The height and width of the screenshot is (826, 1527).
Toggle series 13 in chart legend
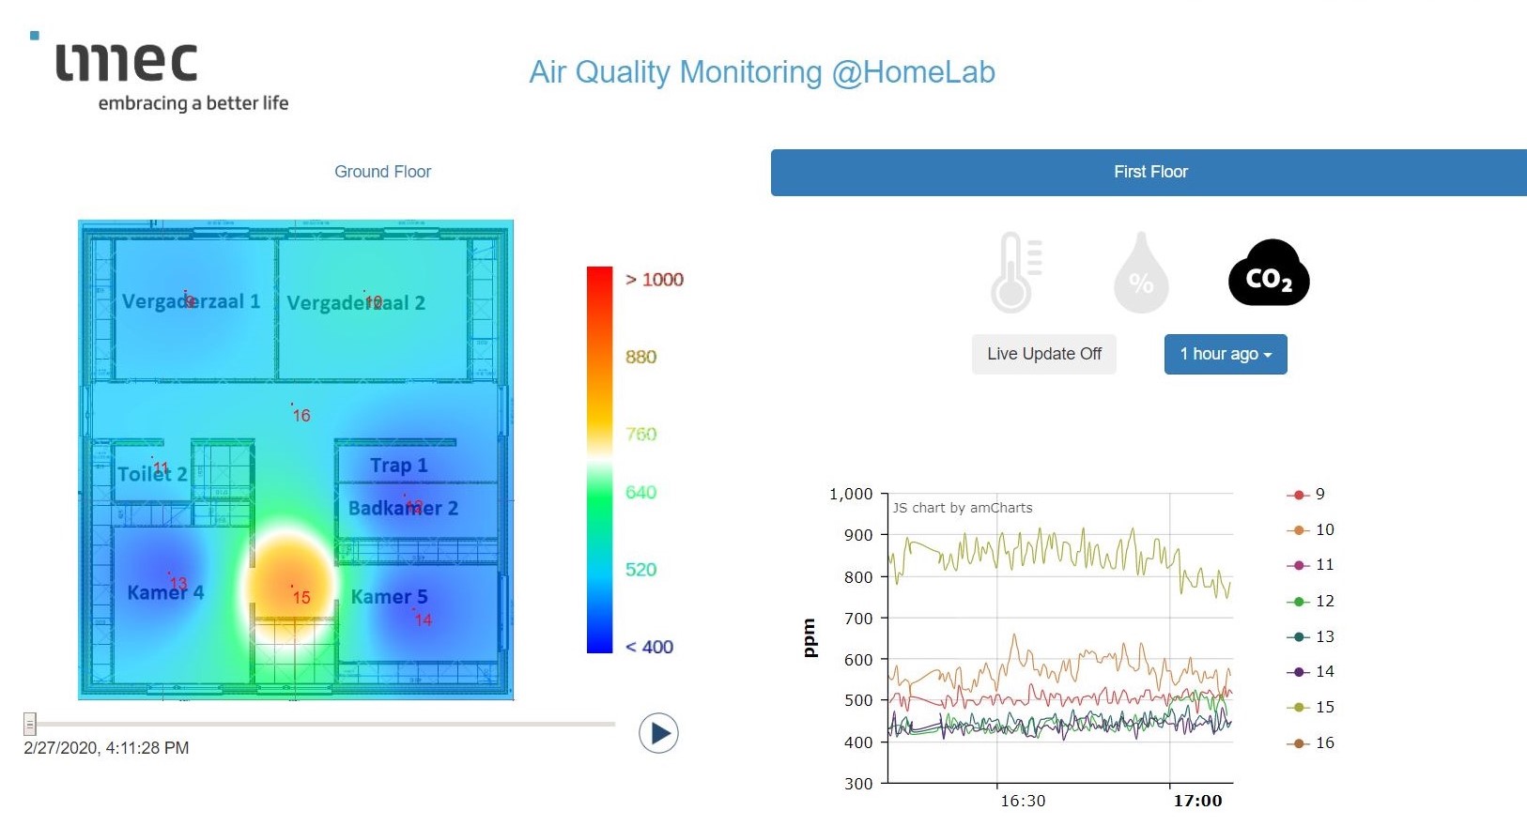1310,636
